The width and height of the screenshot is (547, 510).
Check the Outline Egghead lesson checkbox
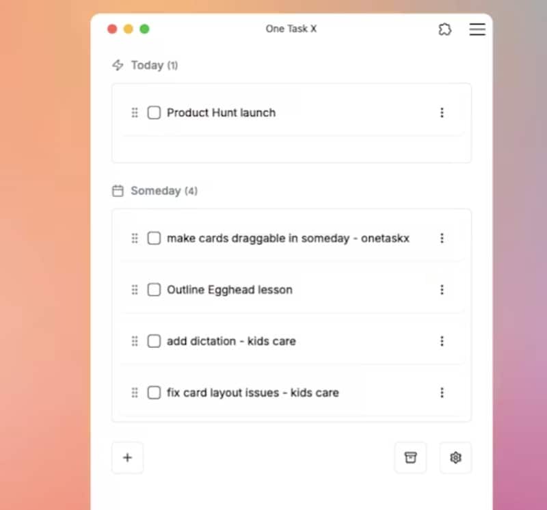pos(154,290)
